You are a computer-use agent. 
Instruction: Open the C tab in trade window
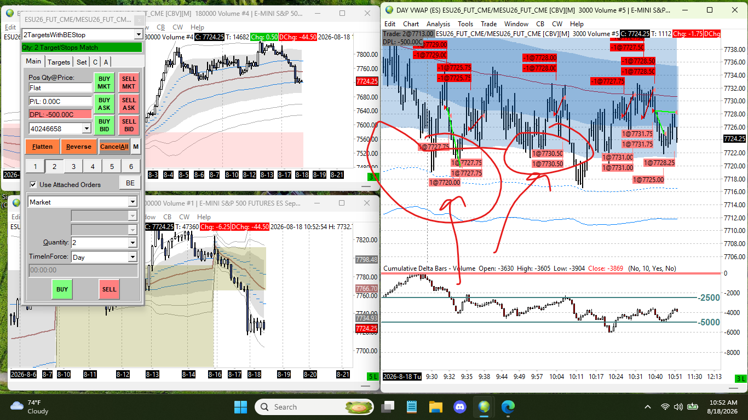95,62
